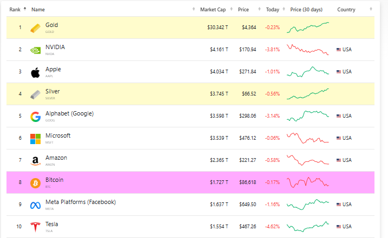Sort table by Price header
The height and width of the screenshot is (238, 388).
coord(244,9)
